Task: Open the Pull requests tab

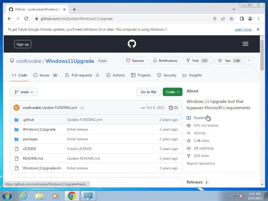Action: pyautogui.click(x=82, y=75)
